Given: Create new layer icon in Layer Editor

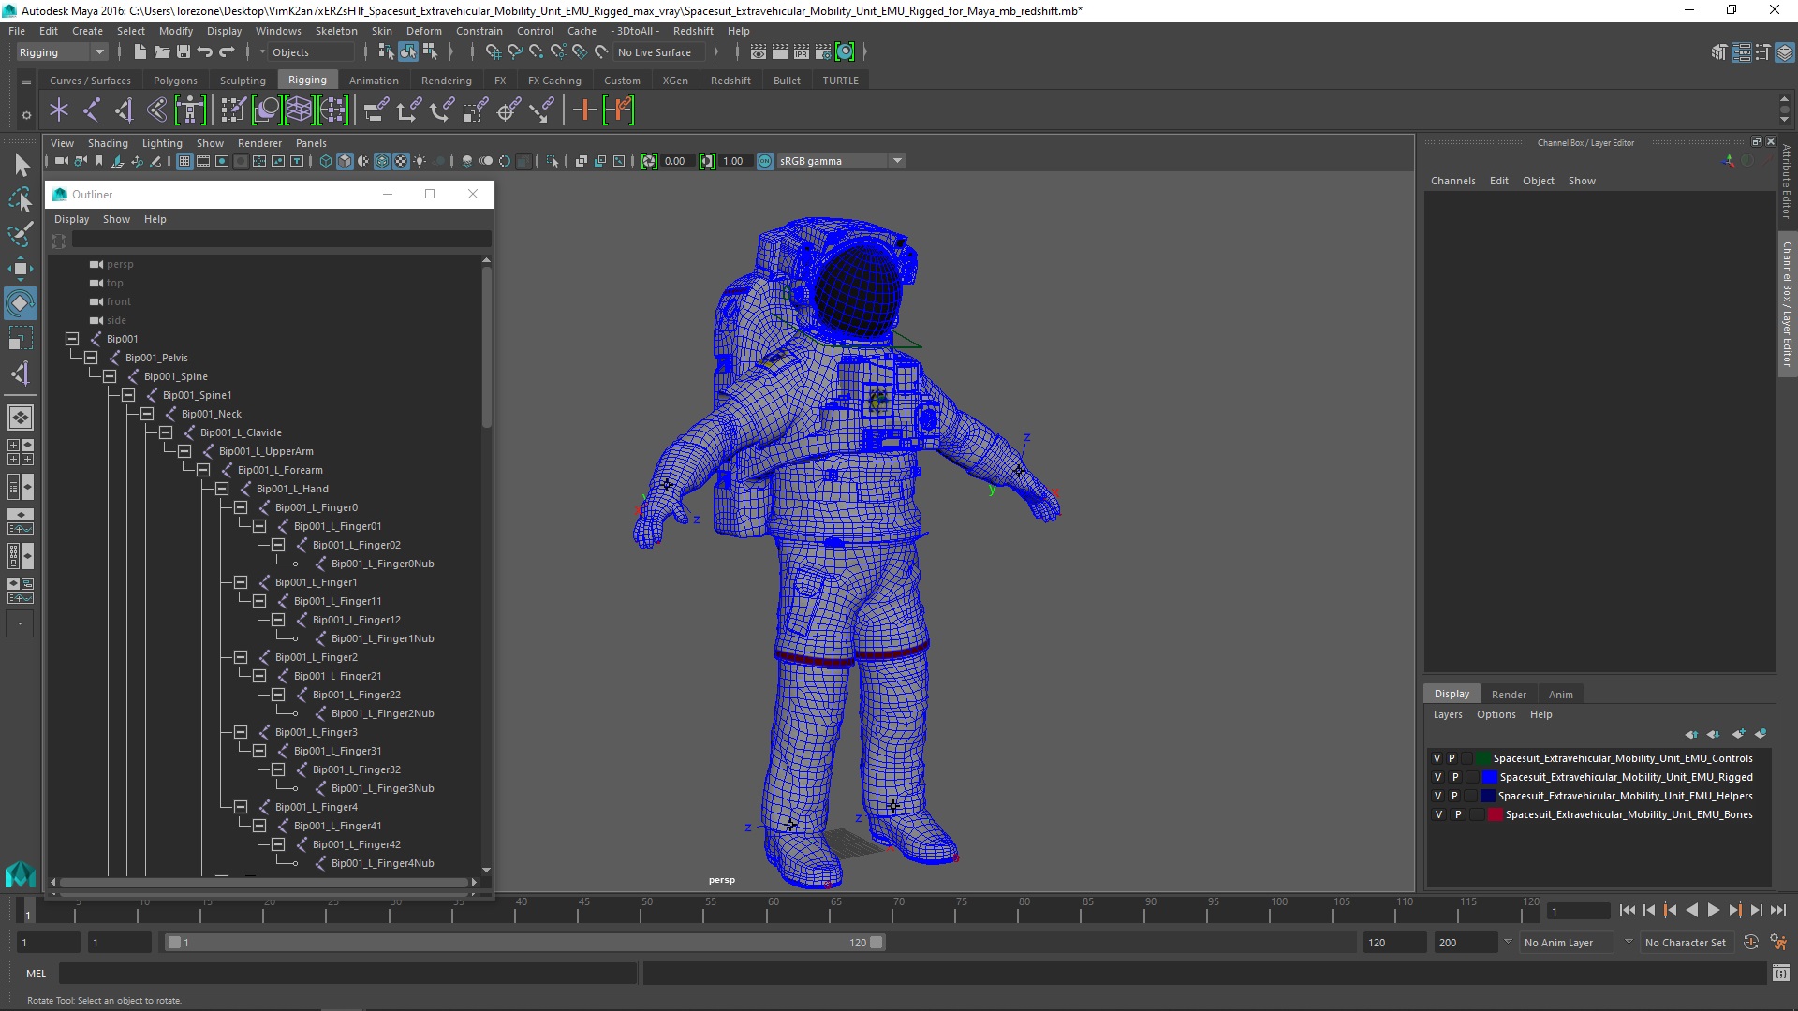Looking at the screenshot, I should coord(1738,734).
